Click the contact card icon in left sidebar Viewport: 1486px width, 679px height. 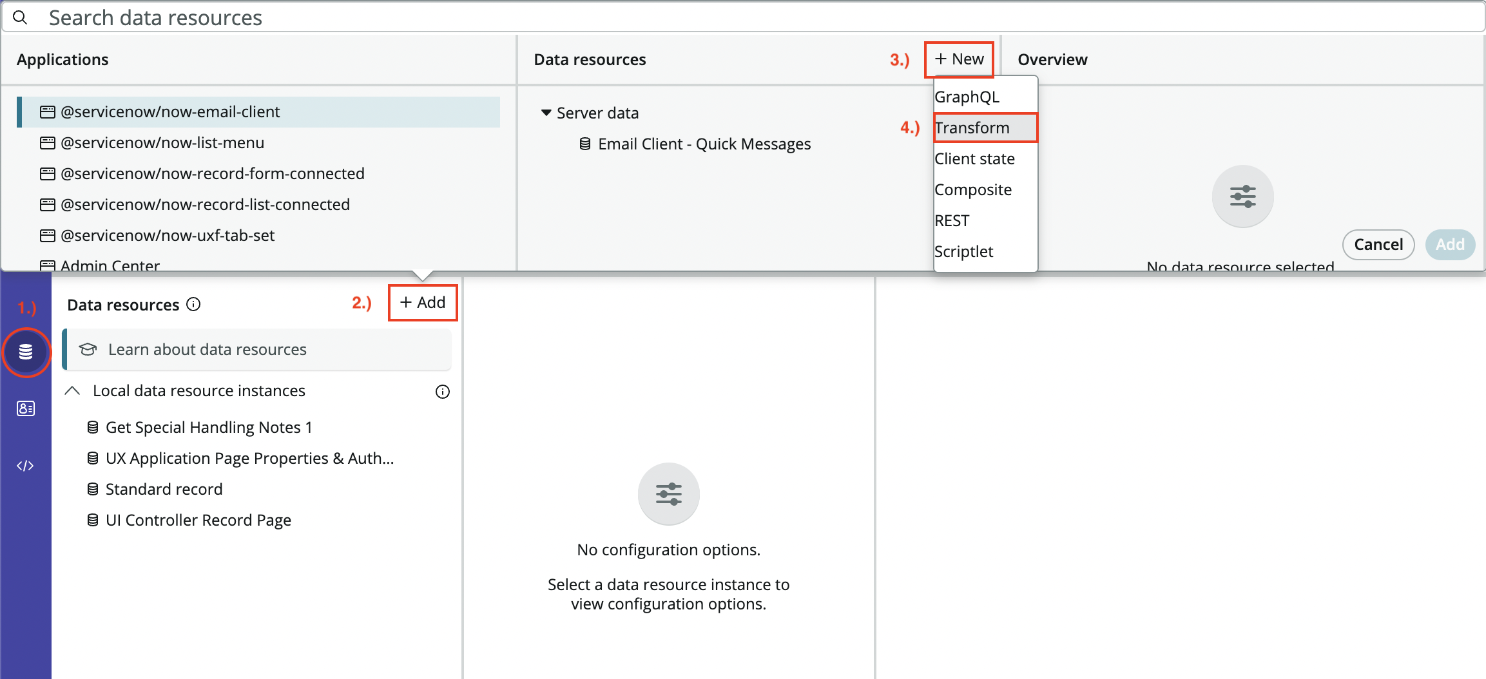26,408
